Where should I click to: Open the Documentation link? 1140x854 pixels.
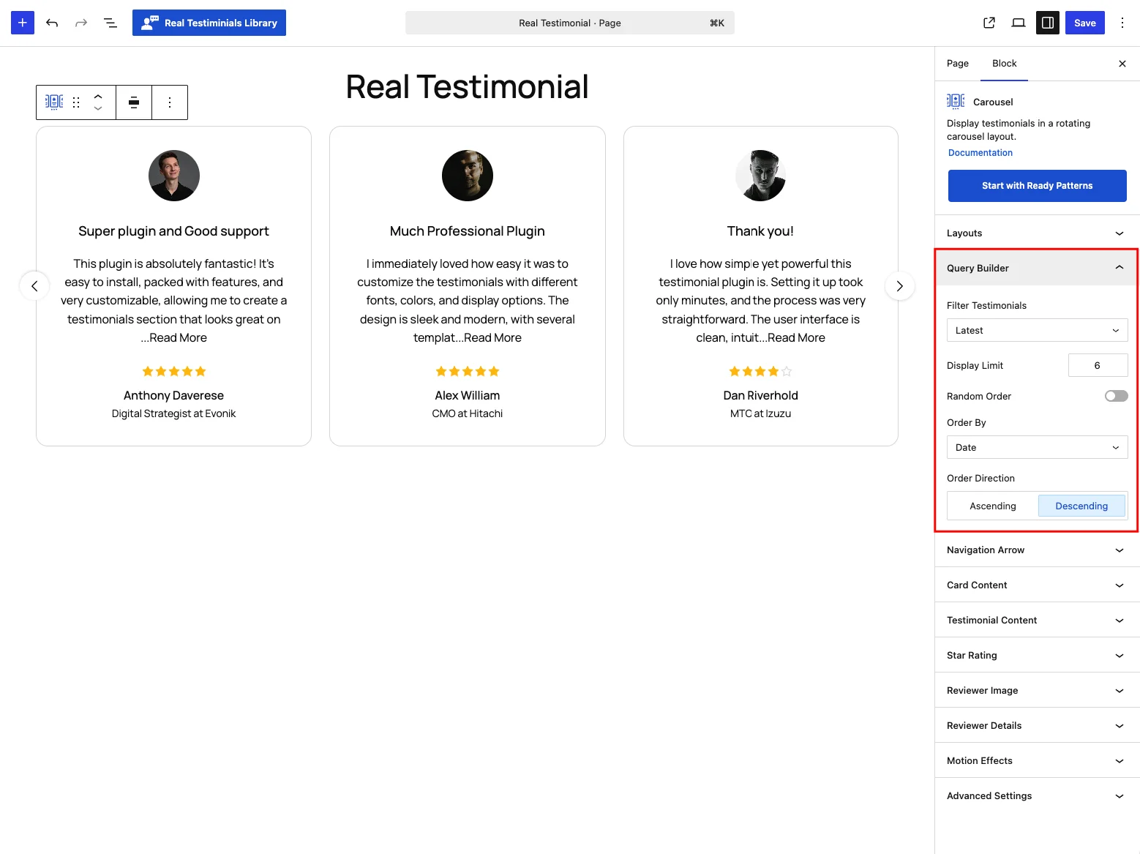[980, 153]
